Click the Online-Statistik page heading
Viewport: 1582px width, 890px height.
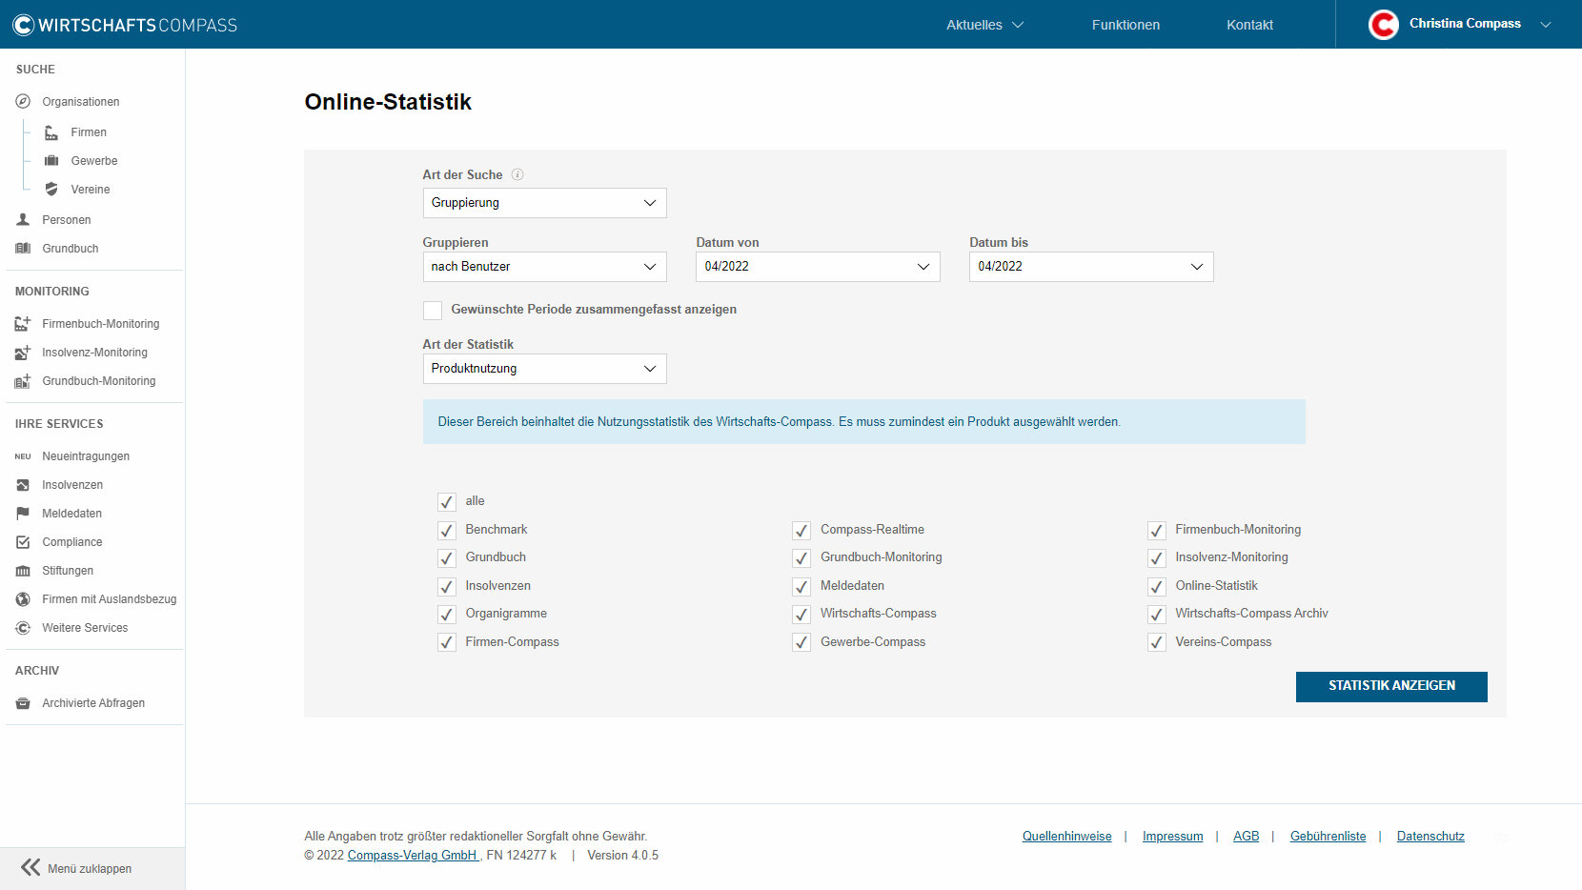(388, 102)
